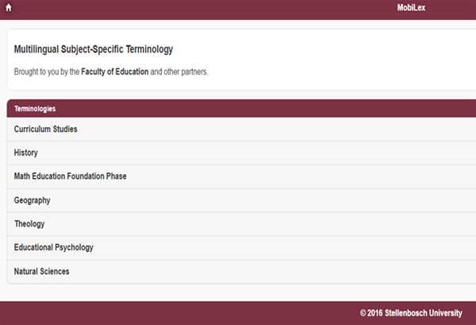The width and height of the screenshot is (476, 325).
Task: Click the Home icon in header
Action: point(8,8)
